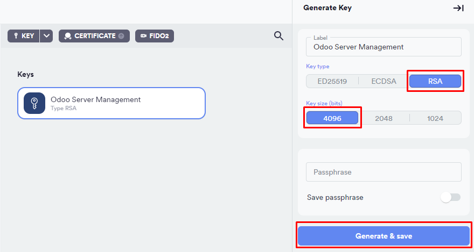Screen dimensions: 474x252
Task: Click the Label input field
Action: (x=384, y=47)
